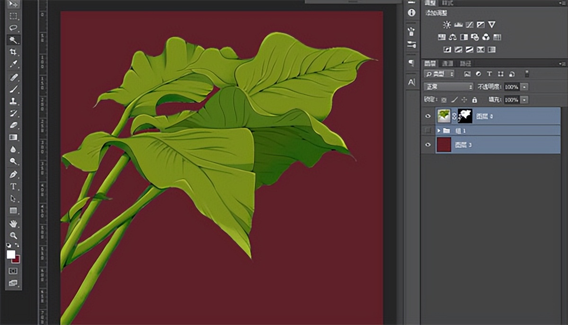Image resolution: width=568 pixels, height=325 pixels.
Task: Select the Hand tool
Action: pos(13,223)
